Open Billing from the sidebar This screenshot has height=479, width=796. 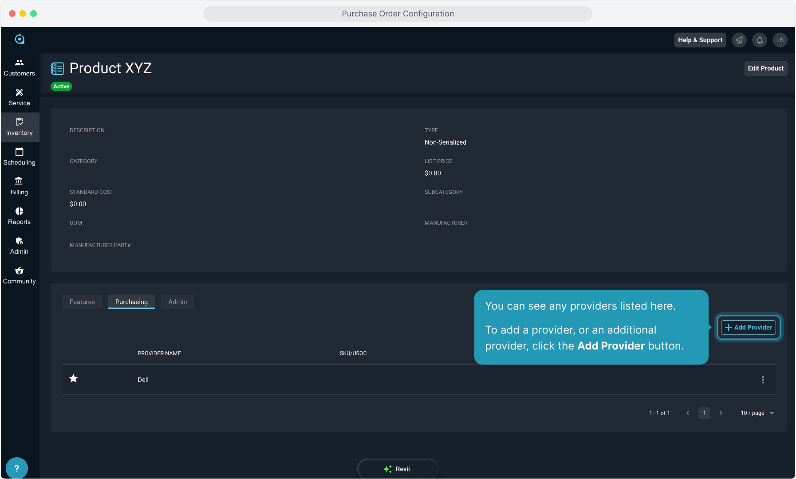[20, 186]
